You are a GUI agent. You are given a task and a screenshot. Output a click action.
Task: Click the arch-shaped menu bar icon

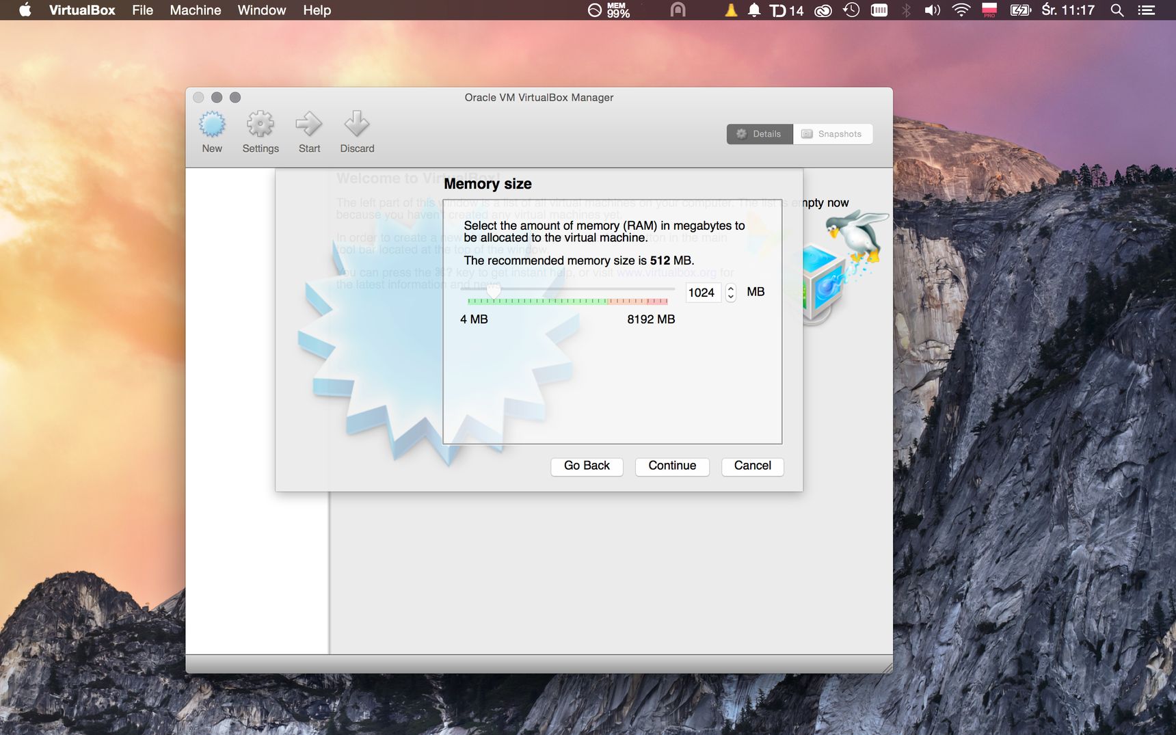coord(678,10)
